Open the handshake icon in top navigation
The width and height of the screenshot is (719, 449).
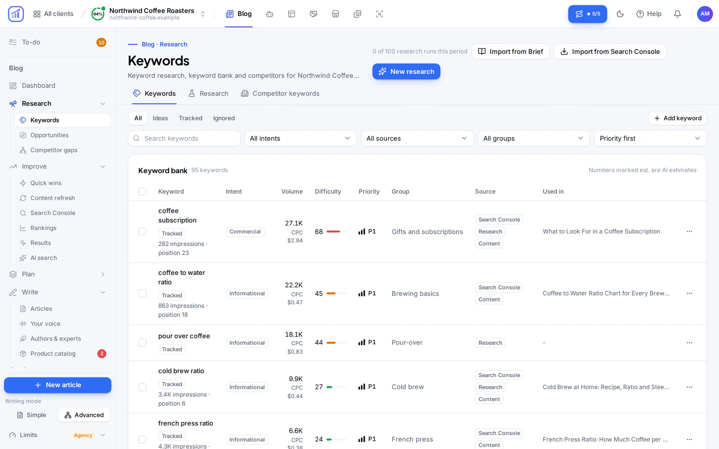point(313,14)
